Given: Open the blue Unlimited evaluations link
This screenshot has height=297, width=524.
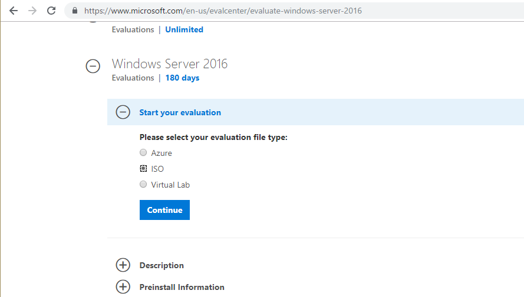Looking at the screenshot, I should click(184, 29).
